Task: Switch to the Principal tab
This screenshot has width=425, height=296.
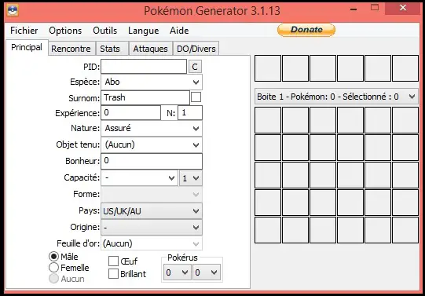Action: click(x=27, y=47)
